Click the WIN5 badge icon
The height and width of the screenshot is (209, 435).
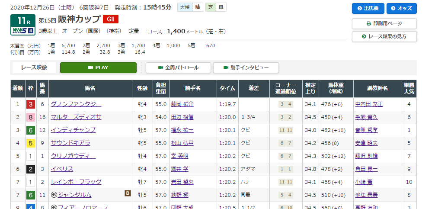[x=23, y=31]
